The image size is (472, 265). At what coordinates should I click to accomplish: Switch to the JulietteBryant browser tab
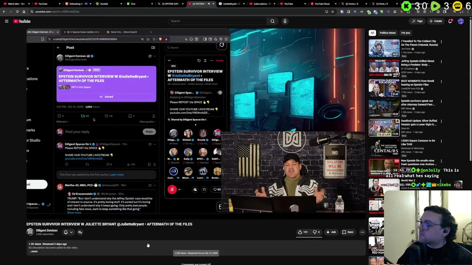(232, 4)
